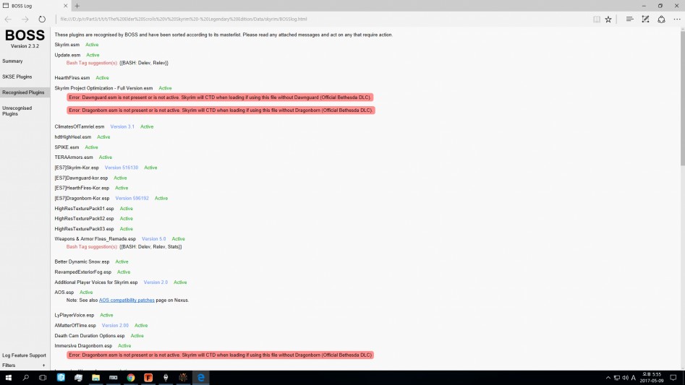
Task: Open the orange F app on taskbar
Action: [148, 378]
